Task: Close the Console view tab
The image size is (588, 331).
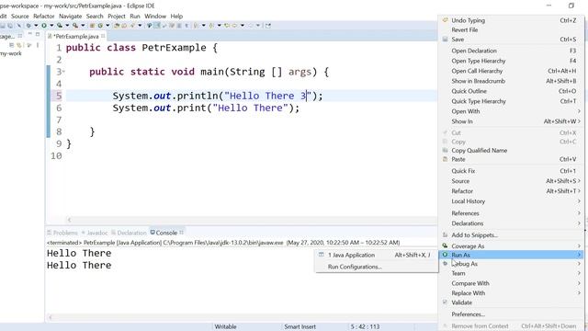Action: (182, 233)
